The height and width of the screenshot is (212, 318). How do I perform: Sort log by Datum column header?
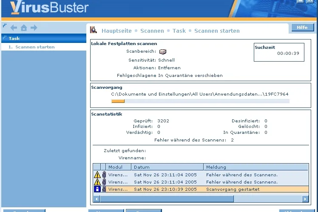click(168, 167)
